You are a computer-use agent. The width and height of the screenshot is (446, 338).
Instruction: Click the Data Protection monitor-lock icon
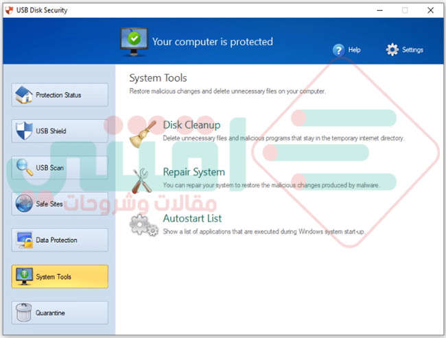(x=25, y=240)
